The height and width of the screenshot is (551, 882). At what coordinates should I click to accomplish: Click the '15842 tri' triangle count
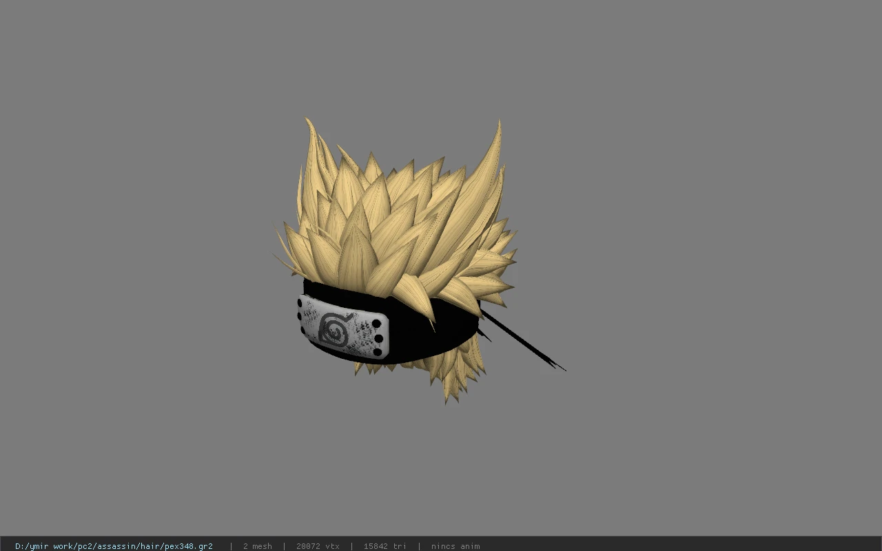tap(384, 546)
